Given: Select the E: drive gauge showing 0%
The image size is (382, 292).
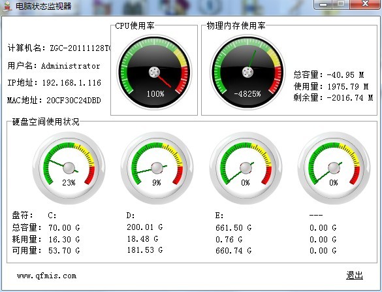Looking at the screenshot, I should [x=246, y=168].
